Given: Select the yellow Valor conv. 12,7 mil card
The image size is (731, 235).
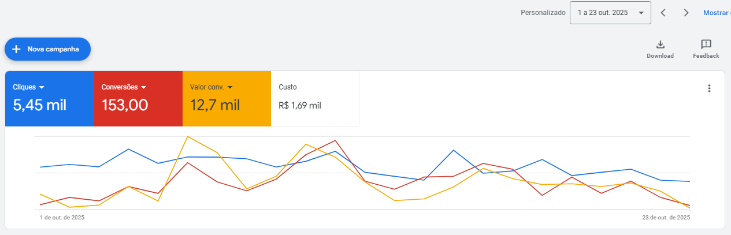Looking at the screenshot, I should tap(227, 98).
